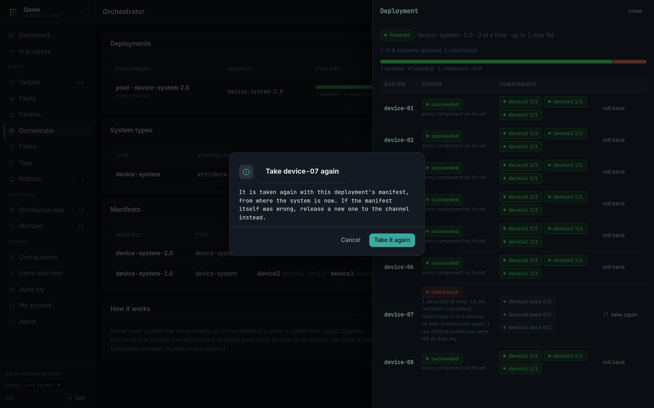Open Audit log menu item
The image size is (654, 408).
pos(48,290)
